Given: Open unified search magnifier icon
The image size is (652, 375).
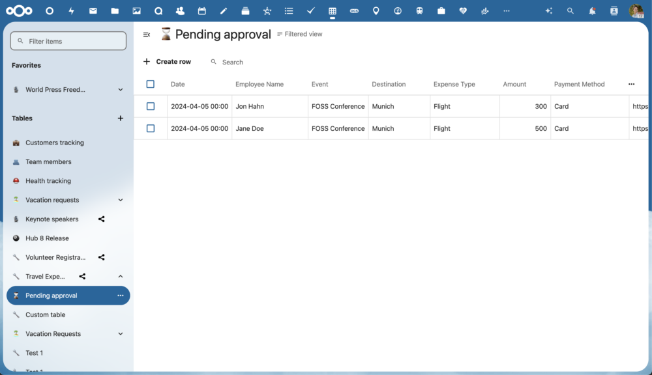Looking at the screenshot, I should [x=570, y=10].
